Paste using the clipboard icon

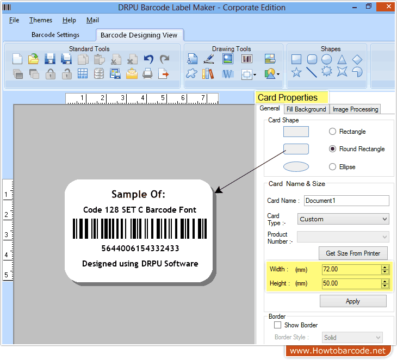tap(99, 59)
